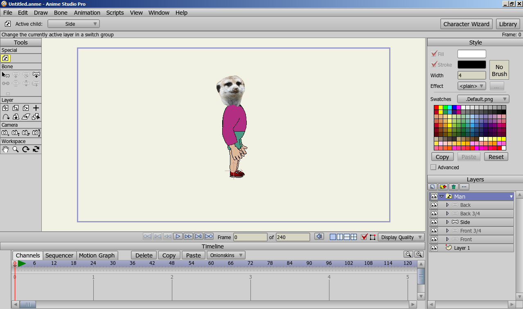Viewport: 523px width, 309px height.
Task: Switch to the Motion Graph tab
Action: pos(97,255)
